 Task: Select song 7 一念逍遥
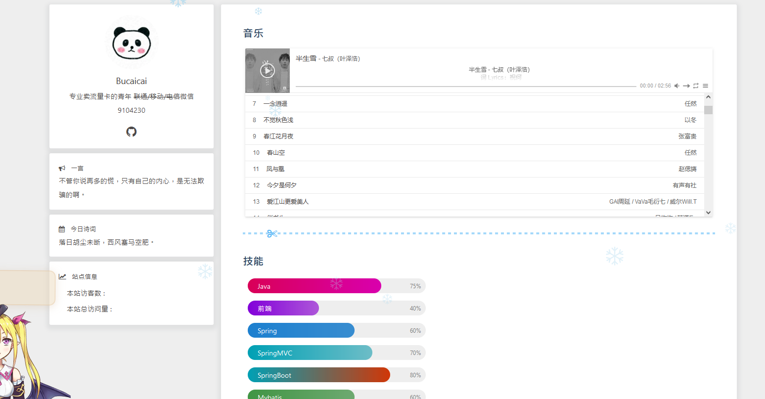[275, 104]
